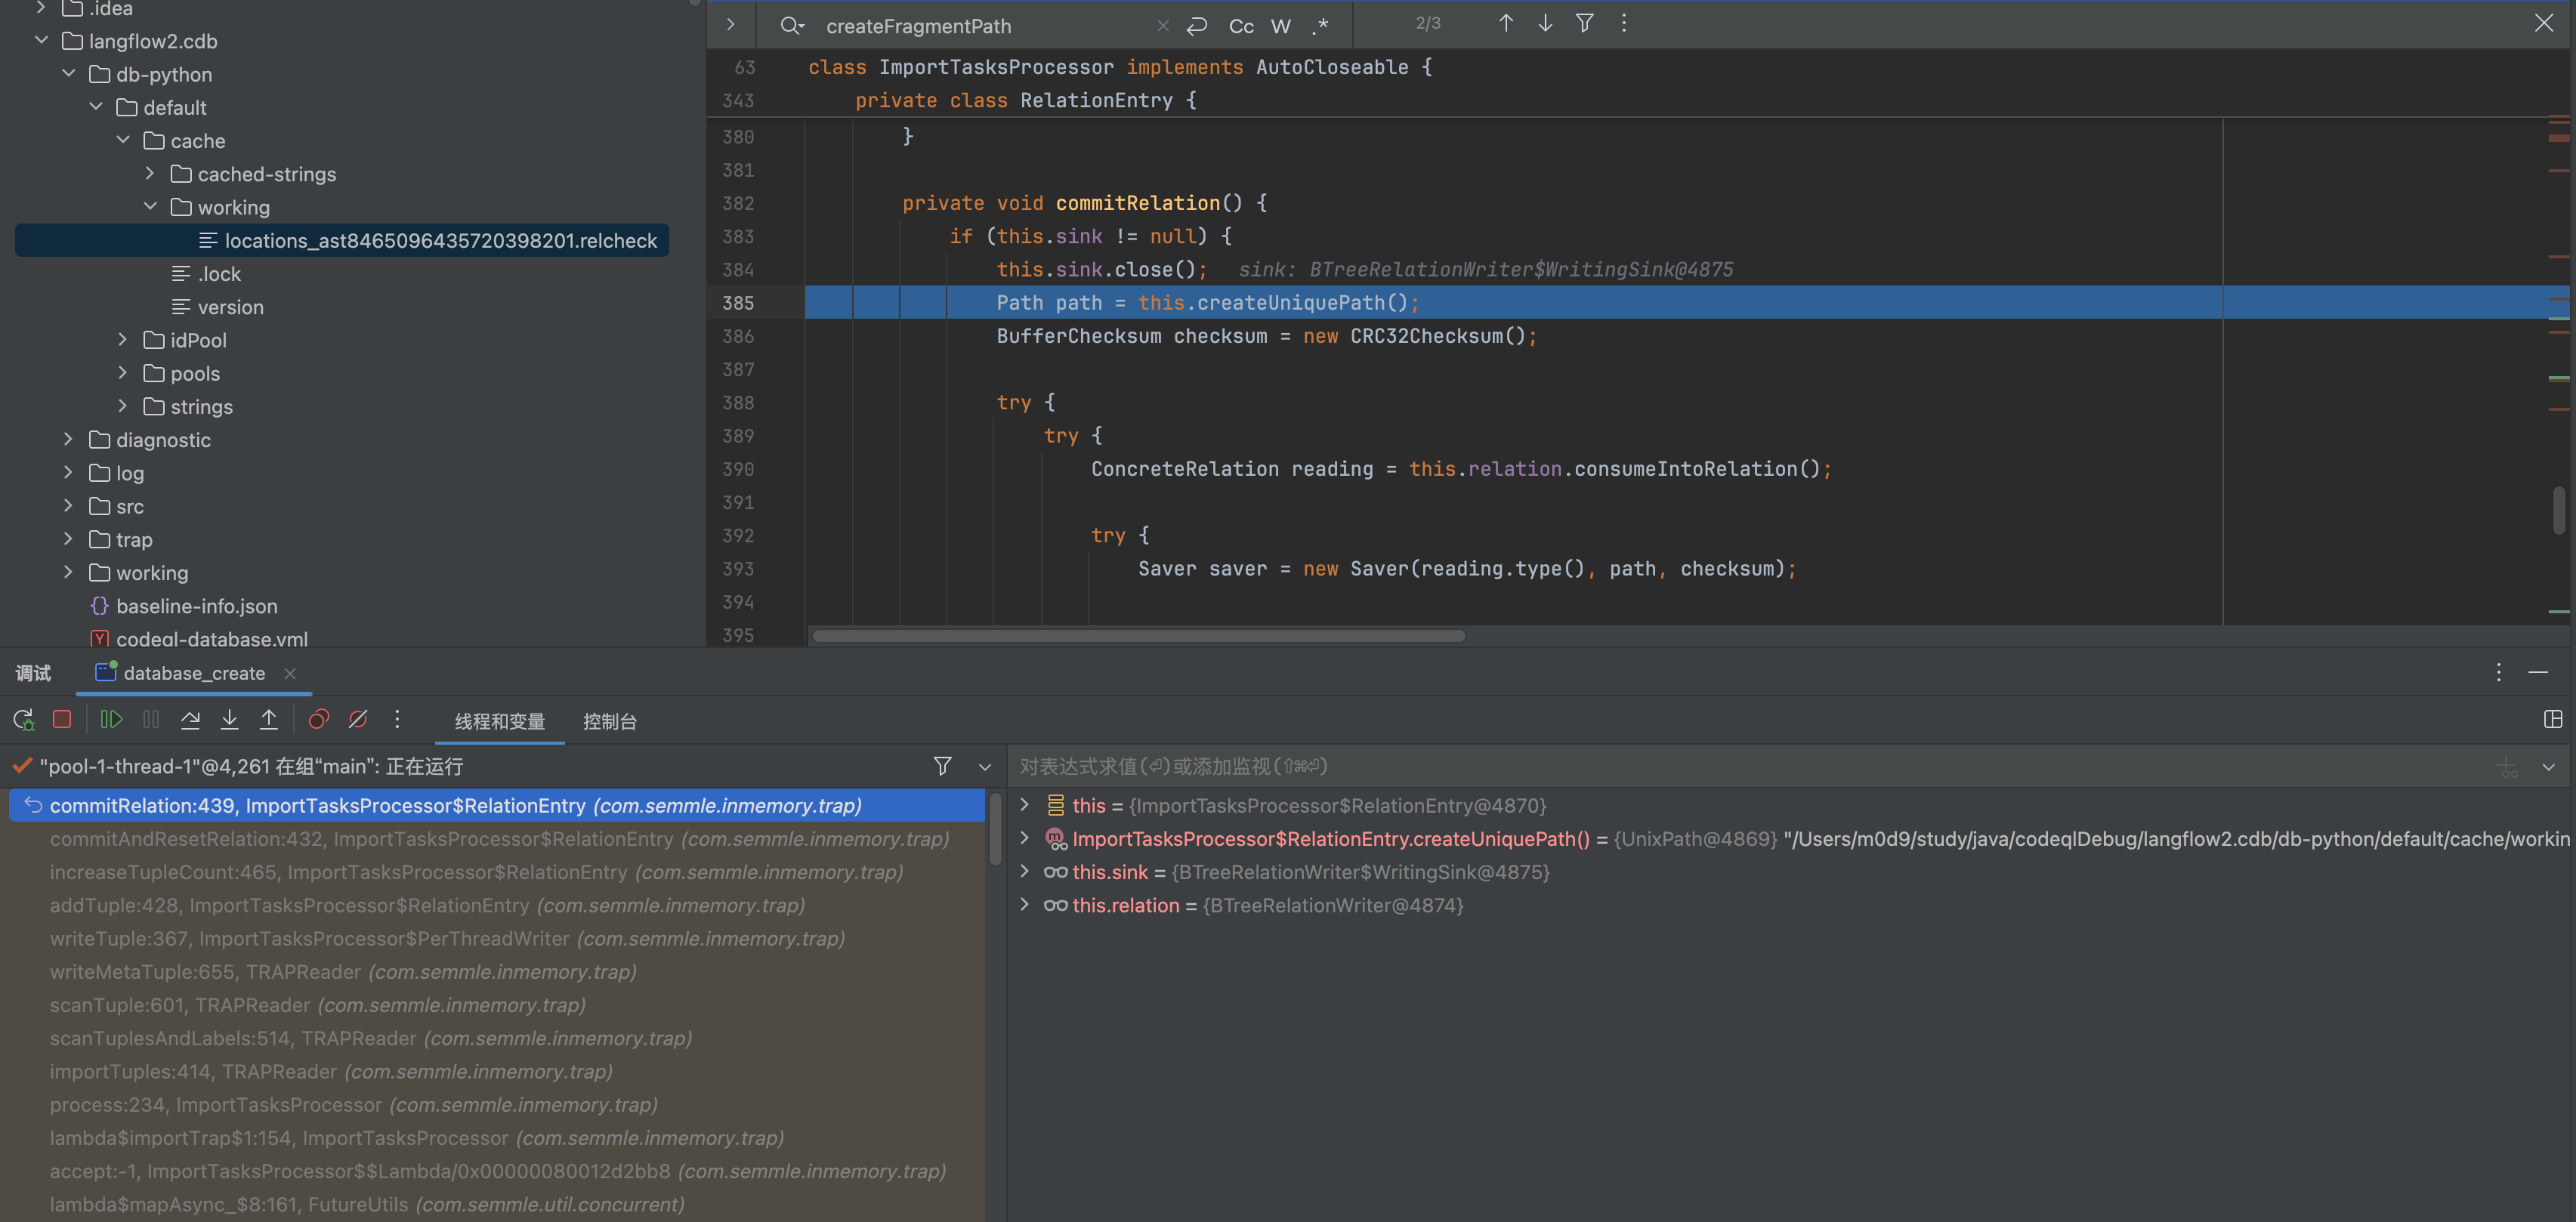2576x1222 pixels.
Task: Collapse the langflow2.cdb folder
Action: click(41, 41)
